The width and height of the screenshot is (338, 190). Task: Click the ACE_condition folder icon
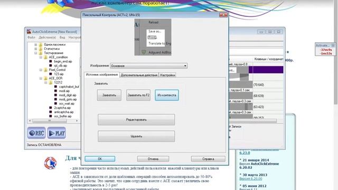(x=45, y=58)
